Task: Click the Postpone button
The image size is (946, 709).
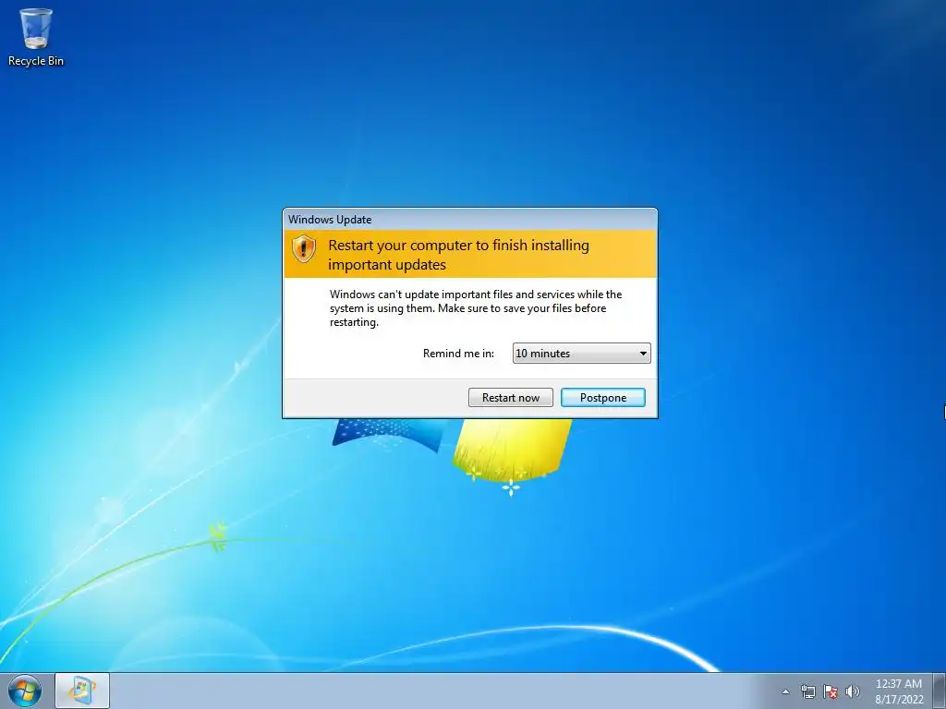Action: click(x=602, y=397)
